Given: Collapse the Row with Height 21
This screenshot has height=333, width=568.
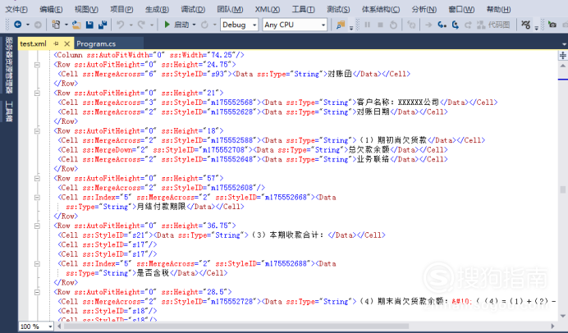Looking at the screenshot, I should (37, 93).
